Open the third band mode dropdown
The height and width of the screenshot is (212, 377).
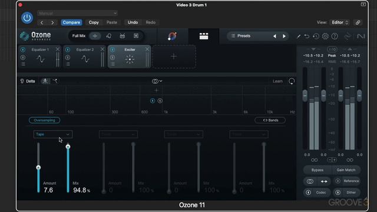click(x=183, y=134)
